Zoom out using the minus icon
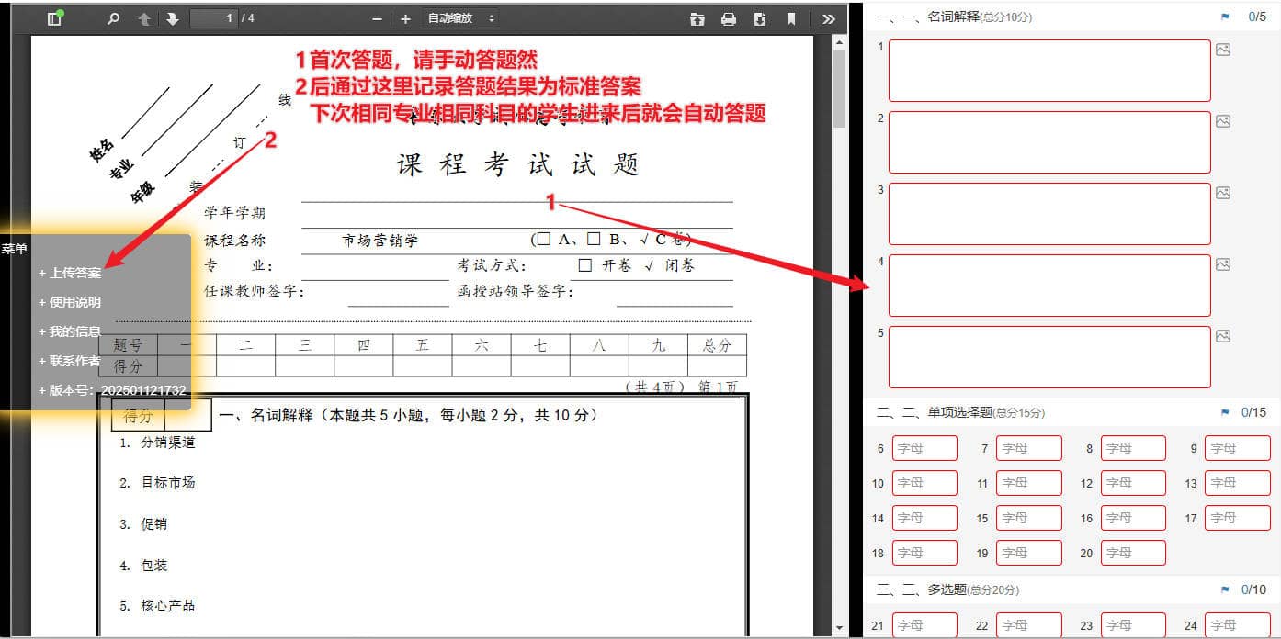Screen dimensions: 1281x639 377,18
